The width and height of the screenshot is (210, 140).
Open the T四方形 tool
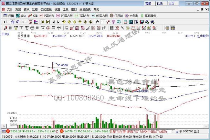pos(82,16)
